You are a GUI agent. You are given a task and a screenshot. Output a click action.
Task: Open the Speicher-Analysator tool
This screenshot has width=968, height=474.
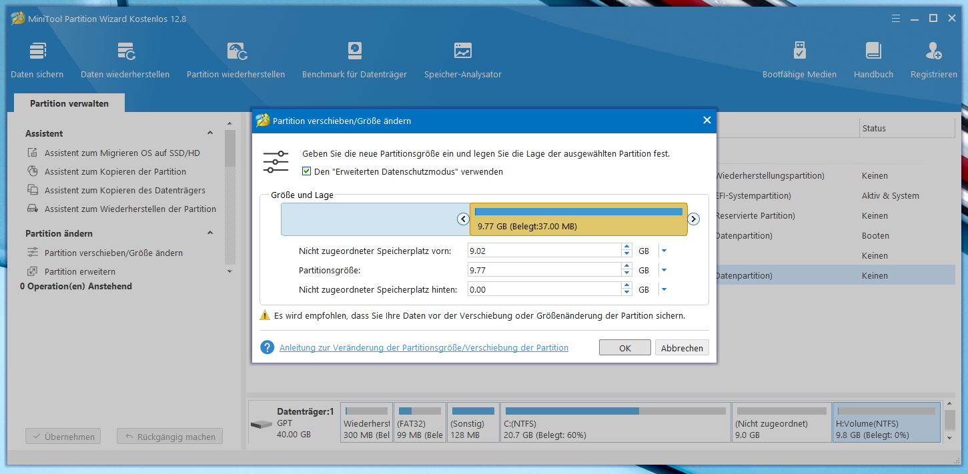tap(463, 60)
